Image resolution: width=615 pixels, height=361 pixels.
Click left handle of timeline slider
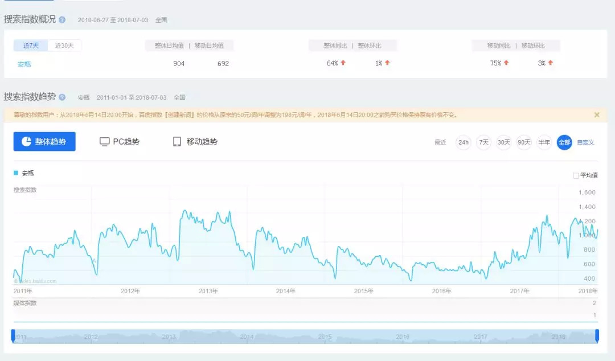click(13, 336)
